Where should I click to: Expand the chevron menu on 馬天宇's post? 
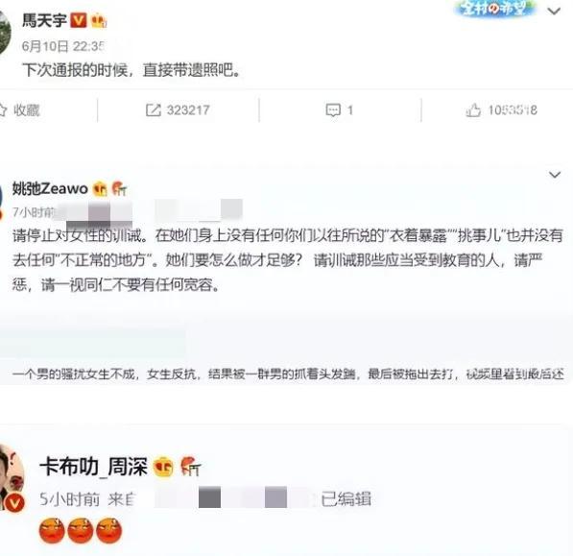[x=554, y=12]
